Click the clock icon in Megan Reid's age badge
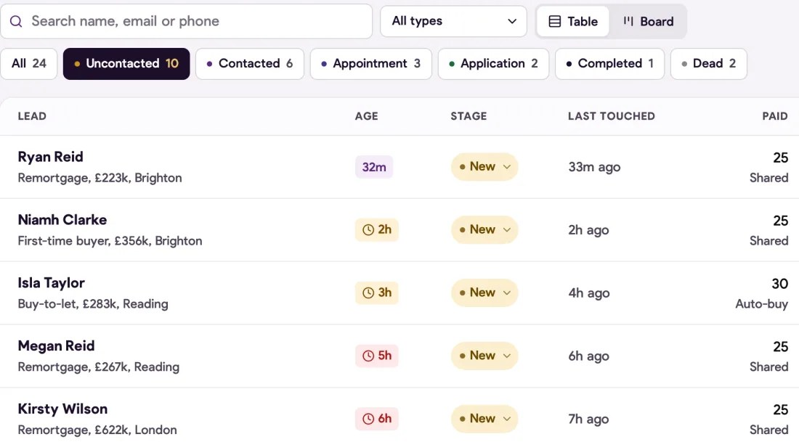Viewport: 799px width, 442px height. (x=368, y=356)
